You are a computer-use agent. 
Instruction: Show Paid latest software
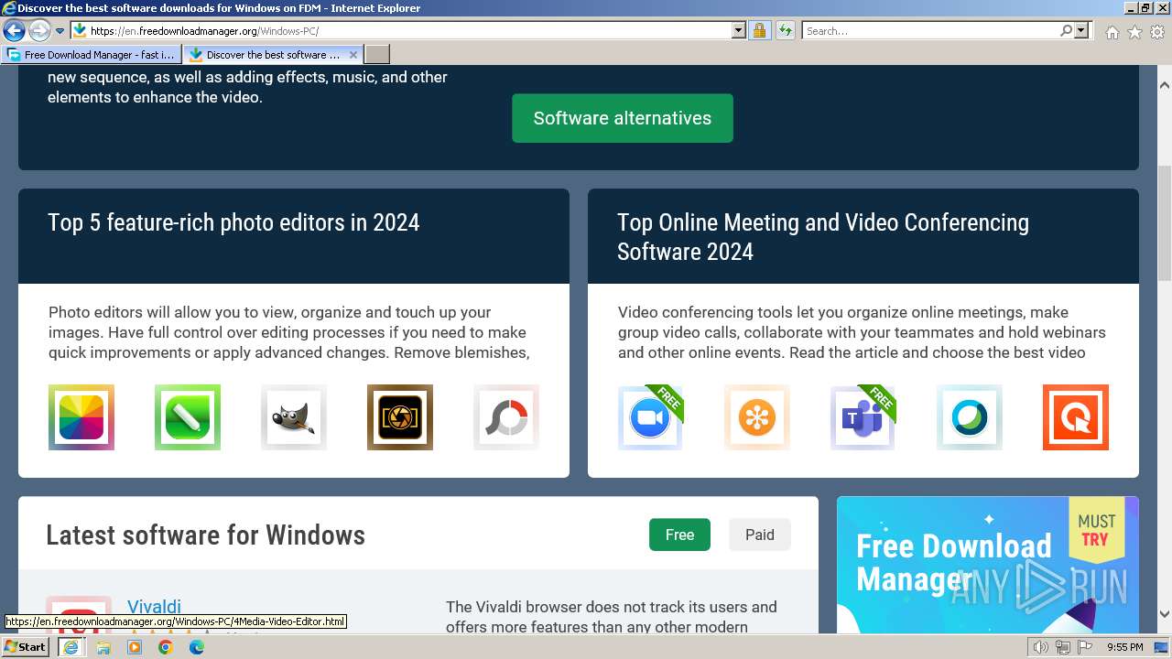pyautogui.click(x=760, y=535)
